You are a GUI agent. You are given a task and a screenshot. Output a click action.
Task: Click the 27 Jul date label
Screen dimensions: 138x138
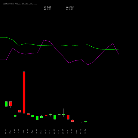click(59, 131)
